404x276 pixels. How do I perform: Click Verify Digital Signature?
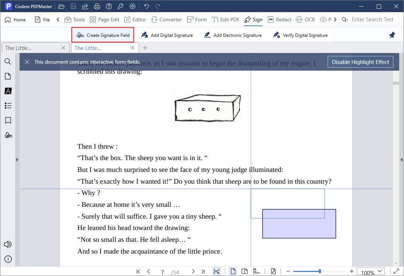click(300, 35)
